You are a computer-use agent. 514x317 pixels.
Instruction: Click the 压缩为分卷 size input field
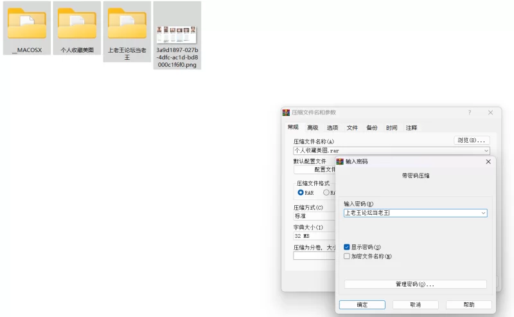point(314,256)
